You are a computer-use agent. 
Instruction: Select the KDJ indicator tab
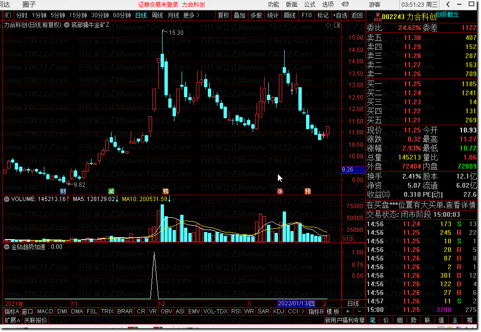click(278, 312)
